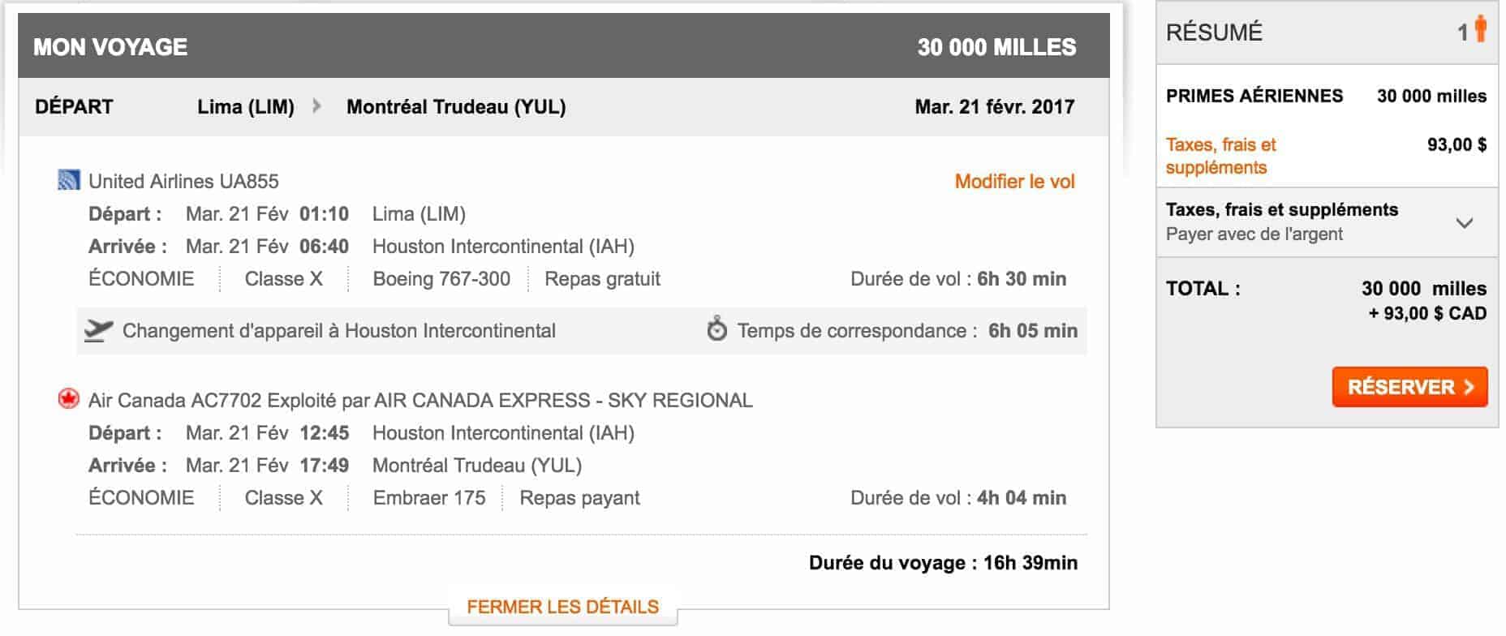Screen dimensions: 1506x636
Task: Collapse details with Fermer les détails
Action: point(562,607)
